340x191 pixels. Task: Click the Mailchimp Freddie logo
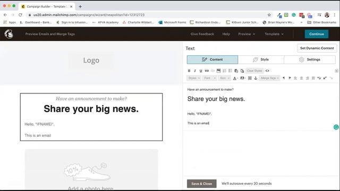pos(9,34)
